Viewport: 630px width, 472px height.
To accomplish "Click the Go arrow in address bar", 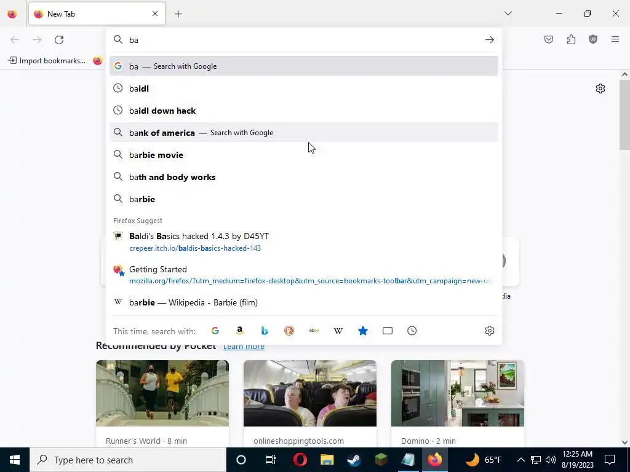I will click(x=489, y=40).
